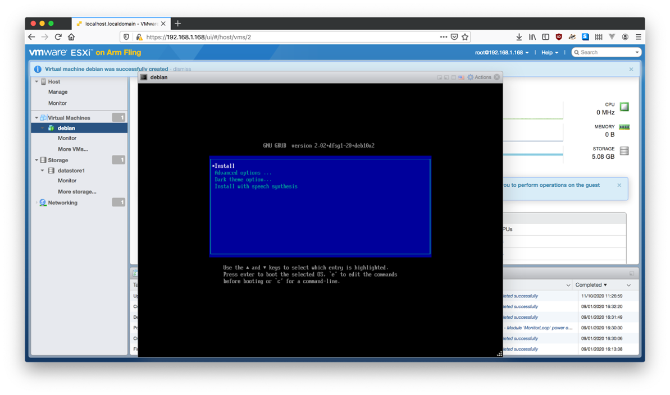Expand the Search box dropdown arrow
Screen dimensions: 670x395
click(x=637, y=53)
